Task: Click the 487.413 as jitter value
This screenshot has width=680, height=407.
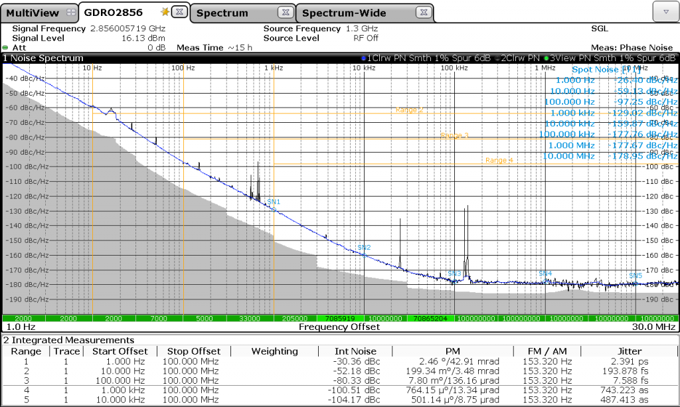Action: click(624, 400)
